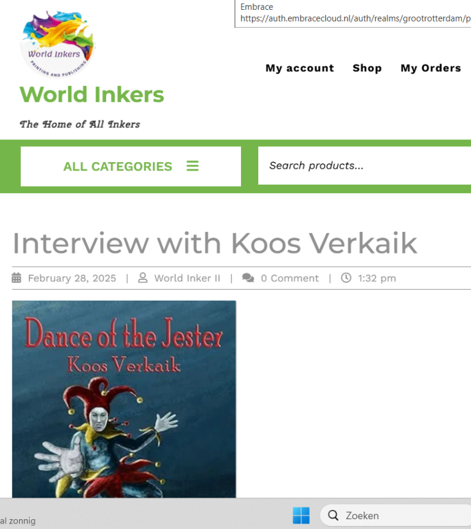Click the calendar icon before the date
This screenshot has height=529, width=471.
(x=17, y=277)
